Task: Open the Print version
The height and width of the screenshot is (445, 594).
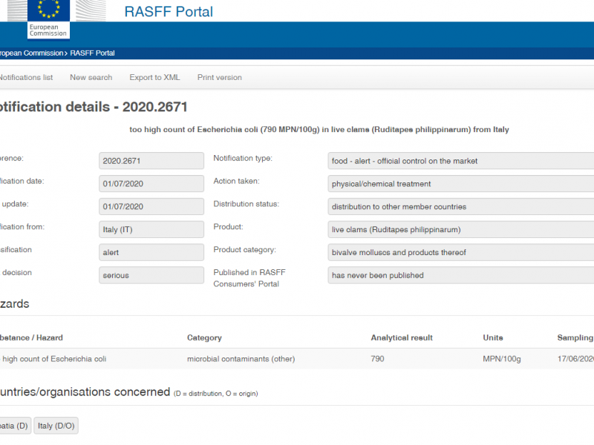Action: click(x=219, y=77)
